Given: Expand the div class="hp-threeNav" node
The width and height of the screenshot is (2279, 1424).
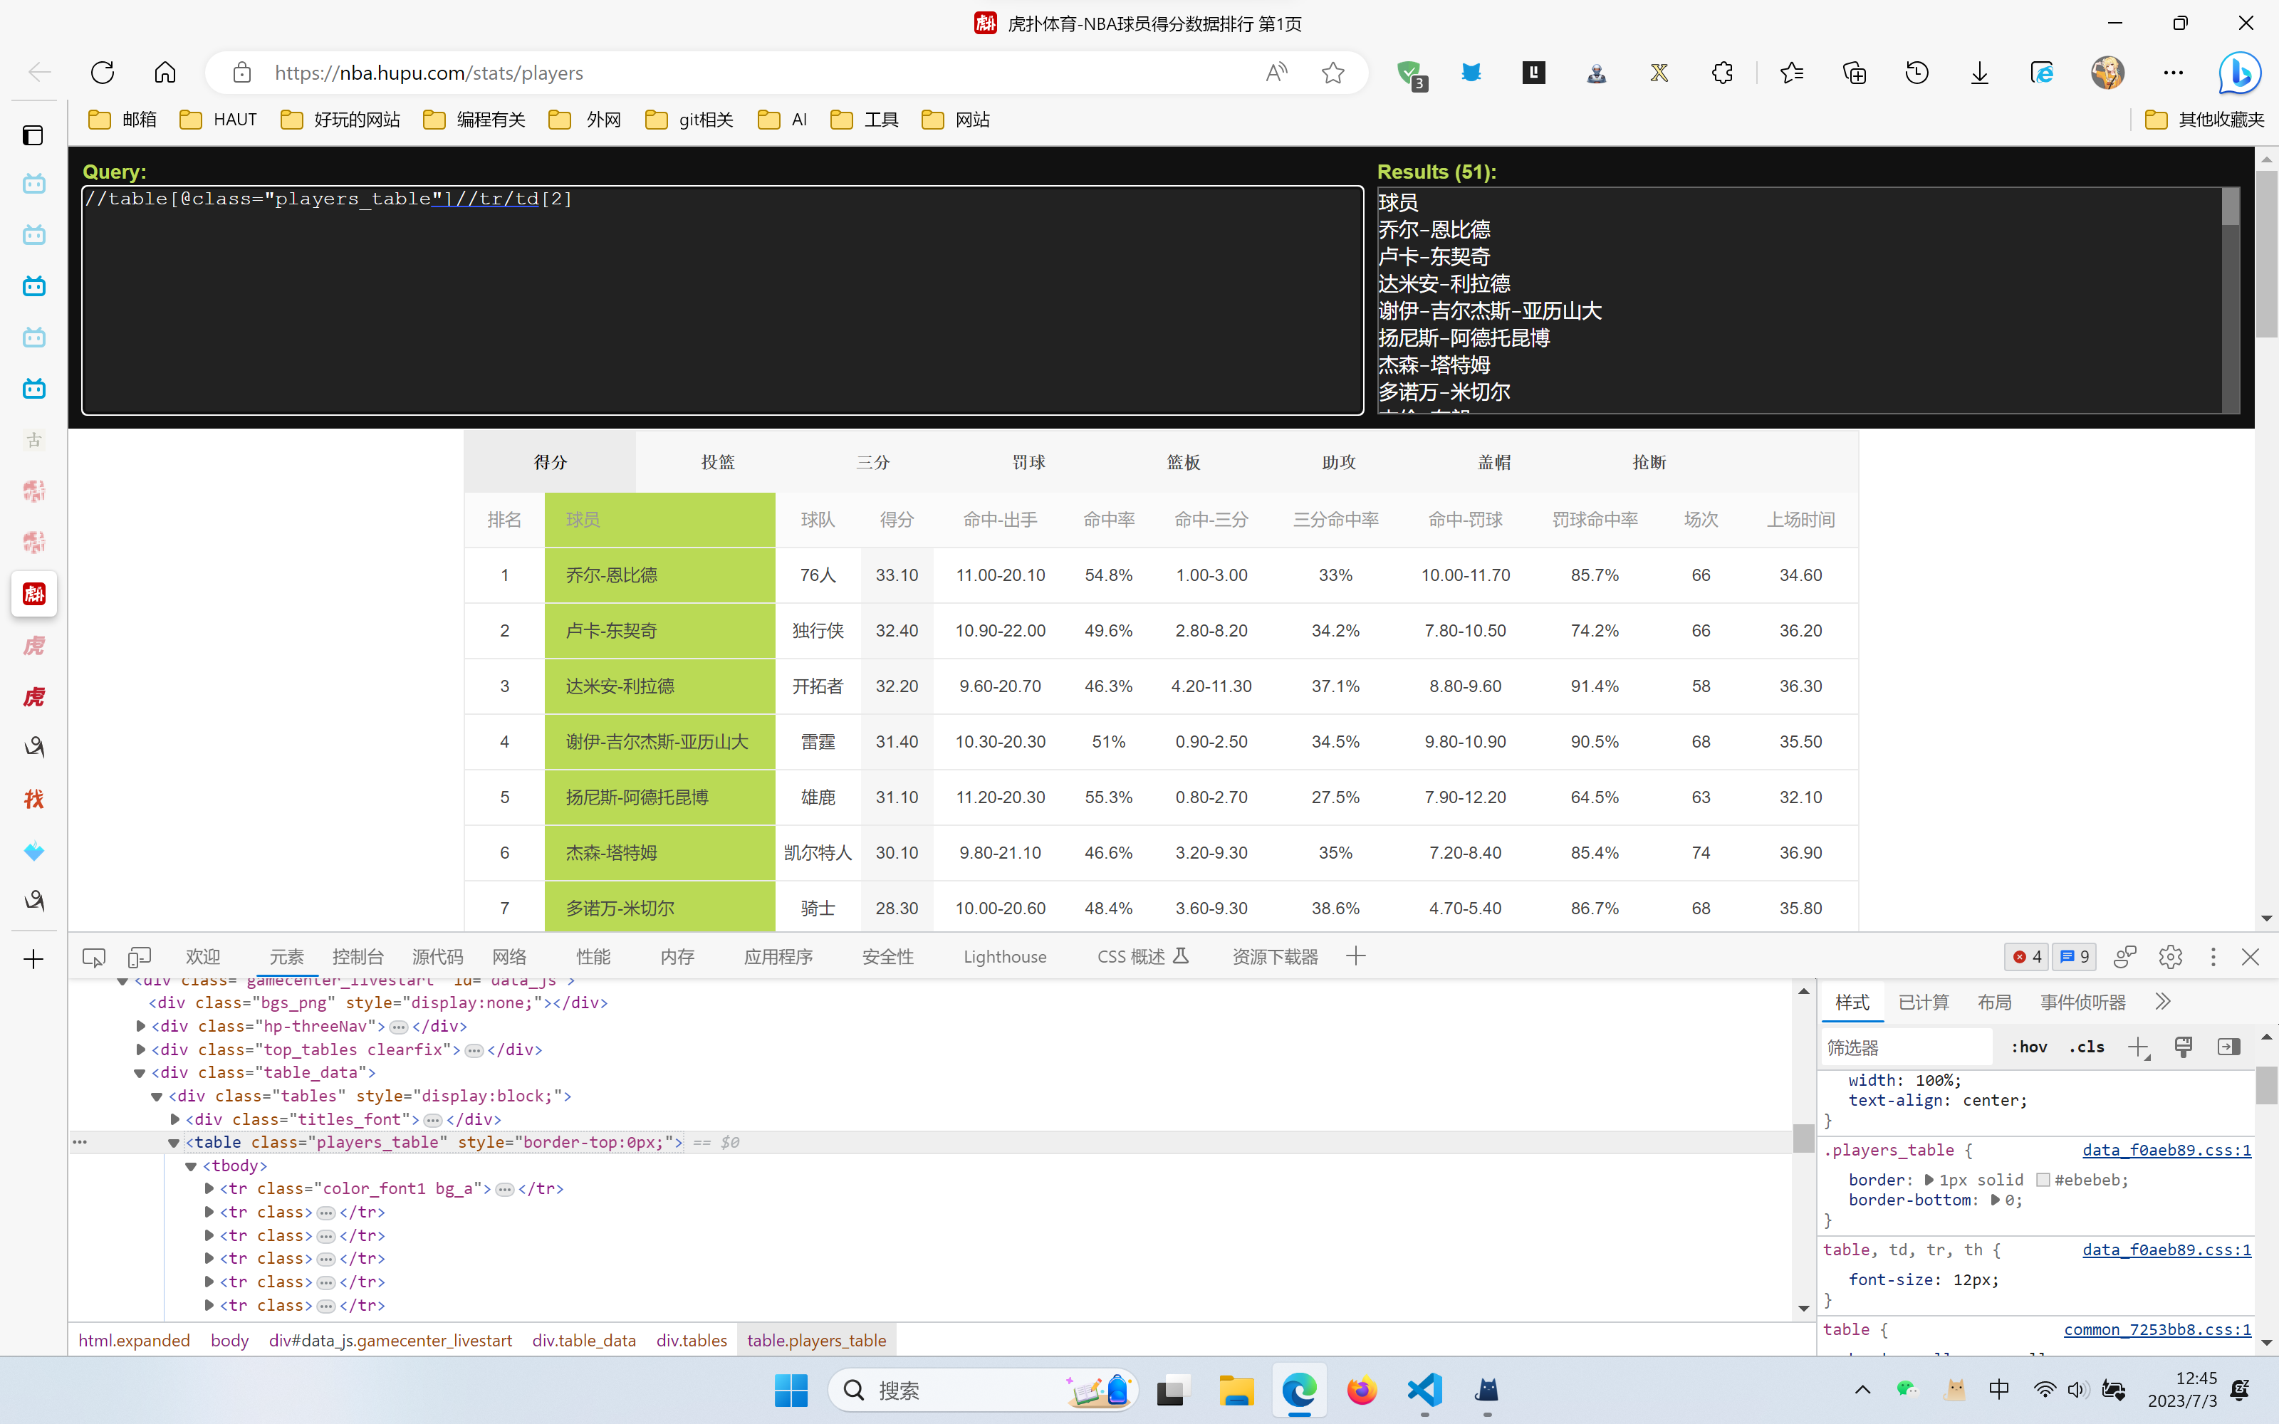Looking at the screenshot, I should point(141,1027).
